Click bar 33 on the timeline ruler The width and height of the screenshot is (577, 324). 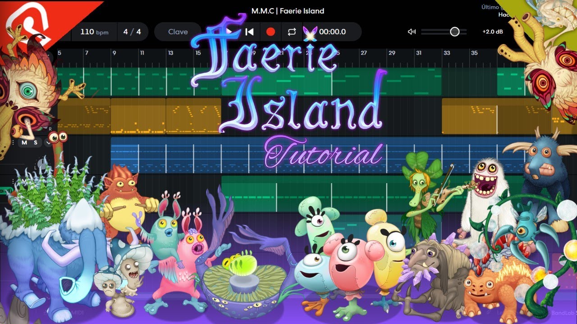pyautogui.click(x=447, y=53)
